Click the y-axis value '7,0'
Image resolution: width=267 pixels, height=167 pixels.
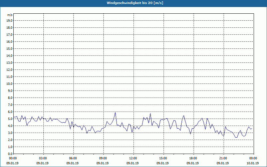(10, 105)
